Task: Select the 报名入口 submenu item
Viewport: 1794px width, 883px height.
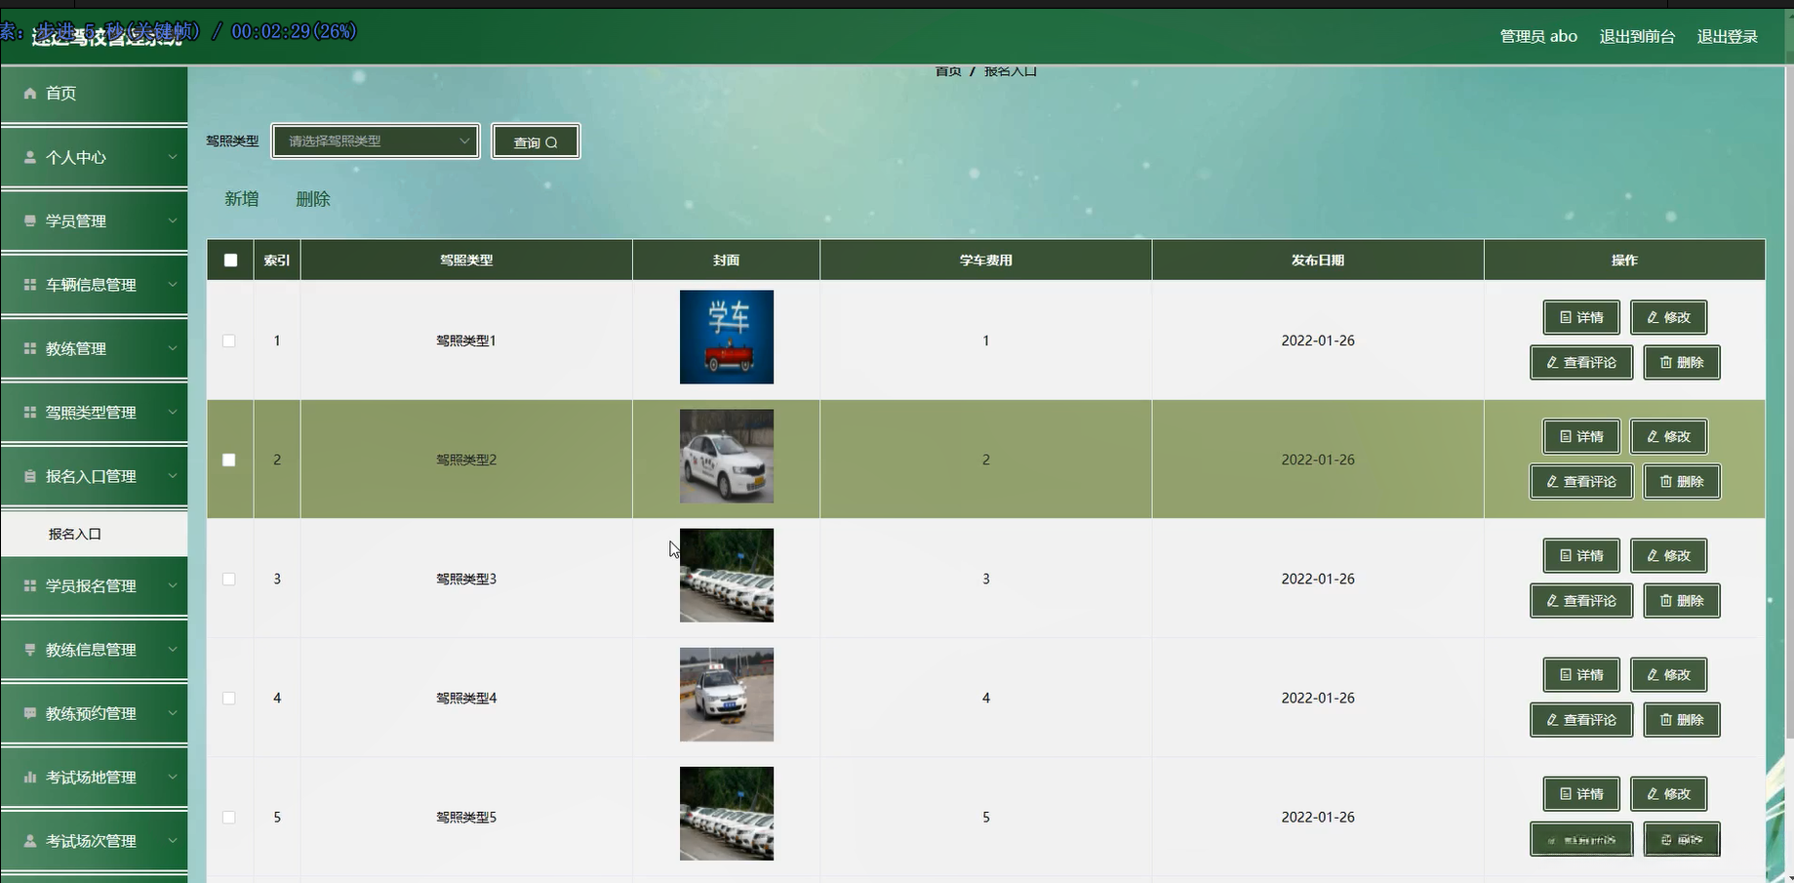Action: coord(76,534)
